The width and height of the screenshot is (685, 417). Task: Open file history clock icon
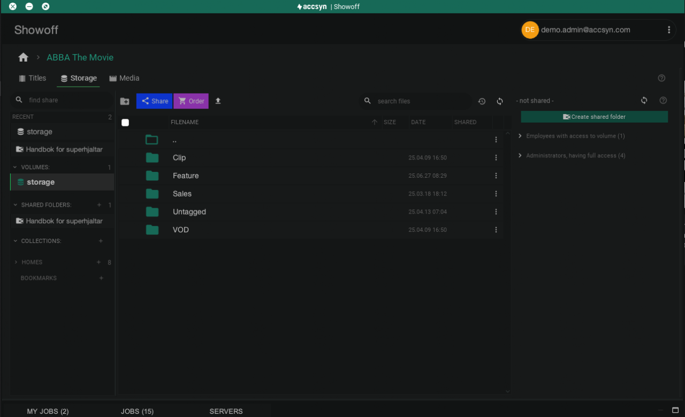482,101
